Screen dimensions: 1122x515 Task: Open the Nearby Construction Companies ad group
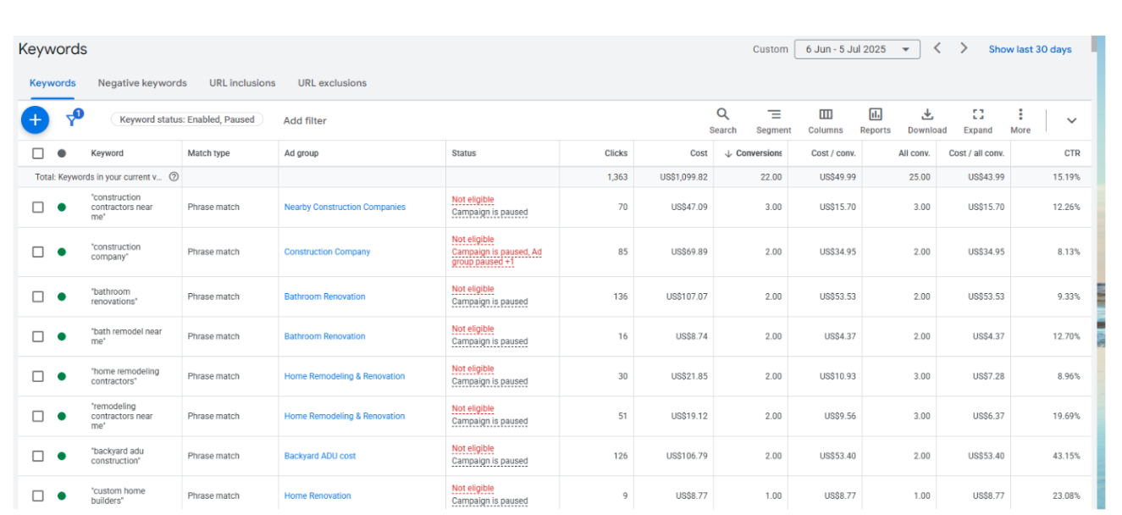coord(345,207)
